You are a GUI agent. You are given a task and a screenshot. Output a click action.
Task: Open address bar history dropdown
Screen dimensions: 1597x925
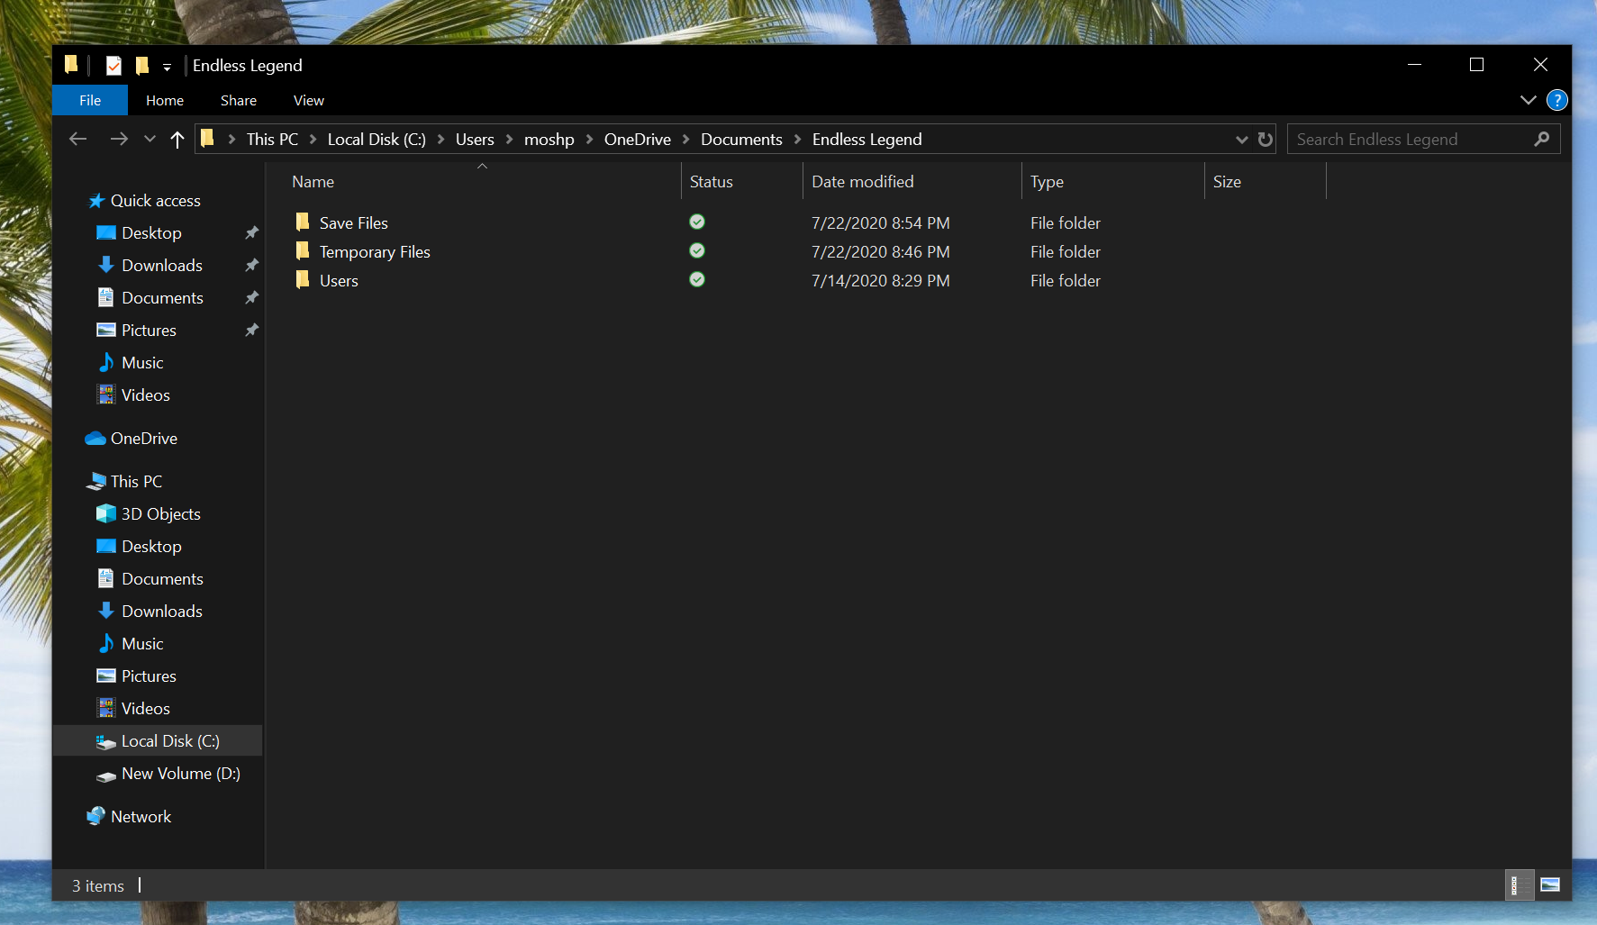point(1241,139)
